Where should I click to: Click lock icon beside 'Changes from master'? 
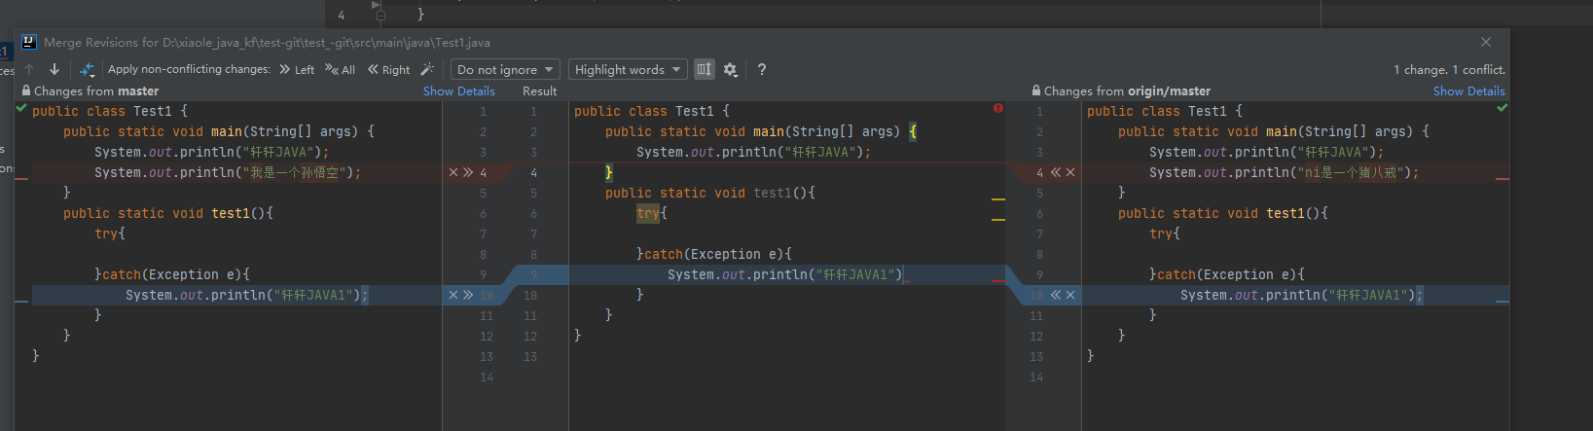(x=26, y=90)
